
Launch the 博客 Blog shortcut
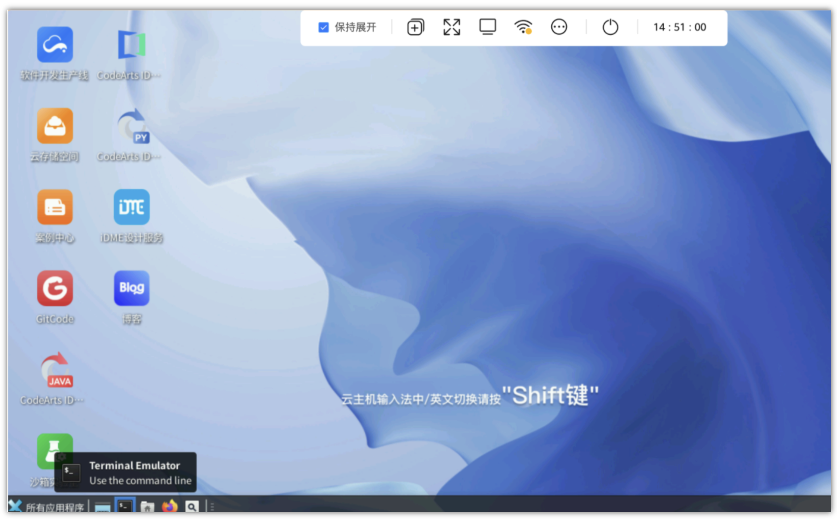[132, 288]
